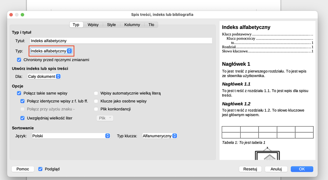Expand the Dla 'Cały dokument' dropdown
The width and height of the screenshot is (328, 180).
pyautogui.click(x=44, y=77)
